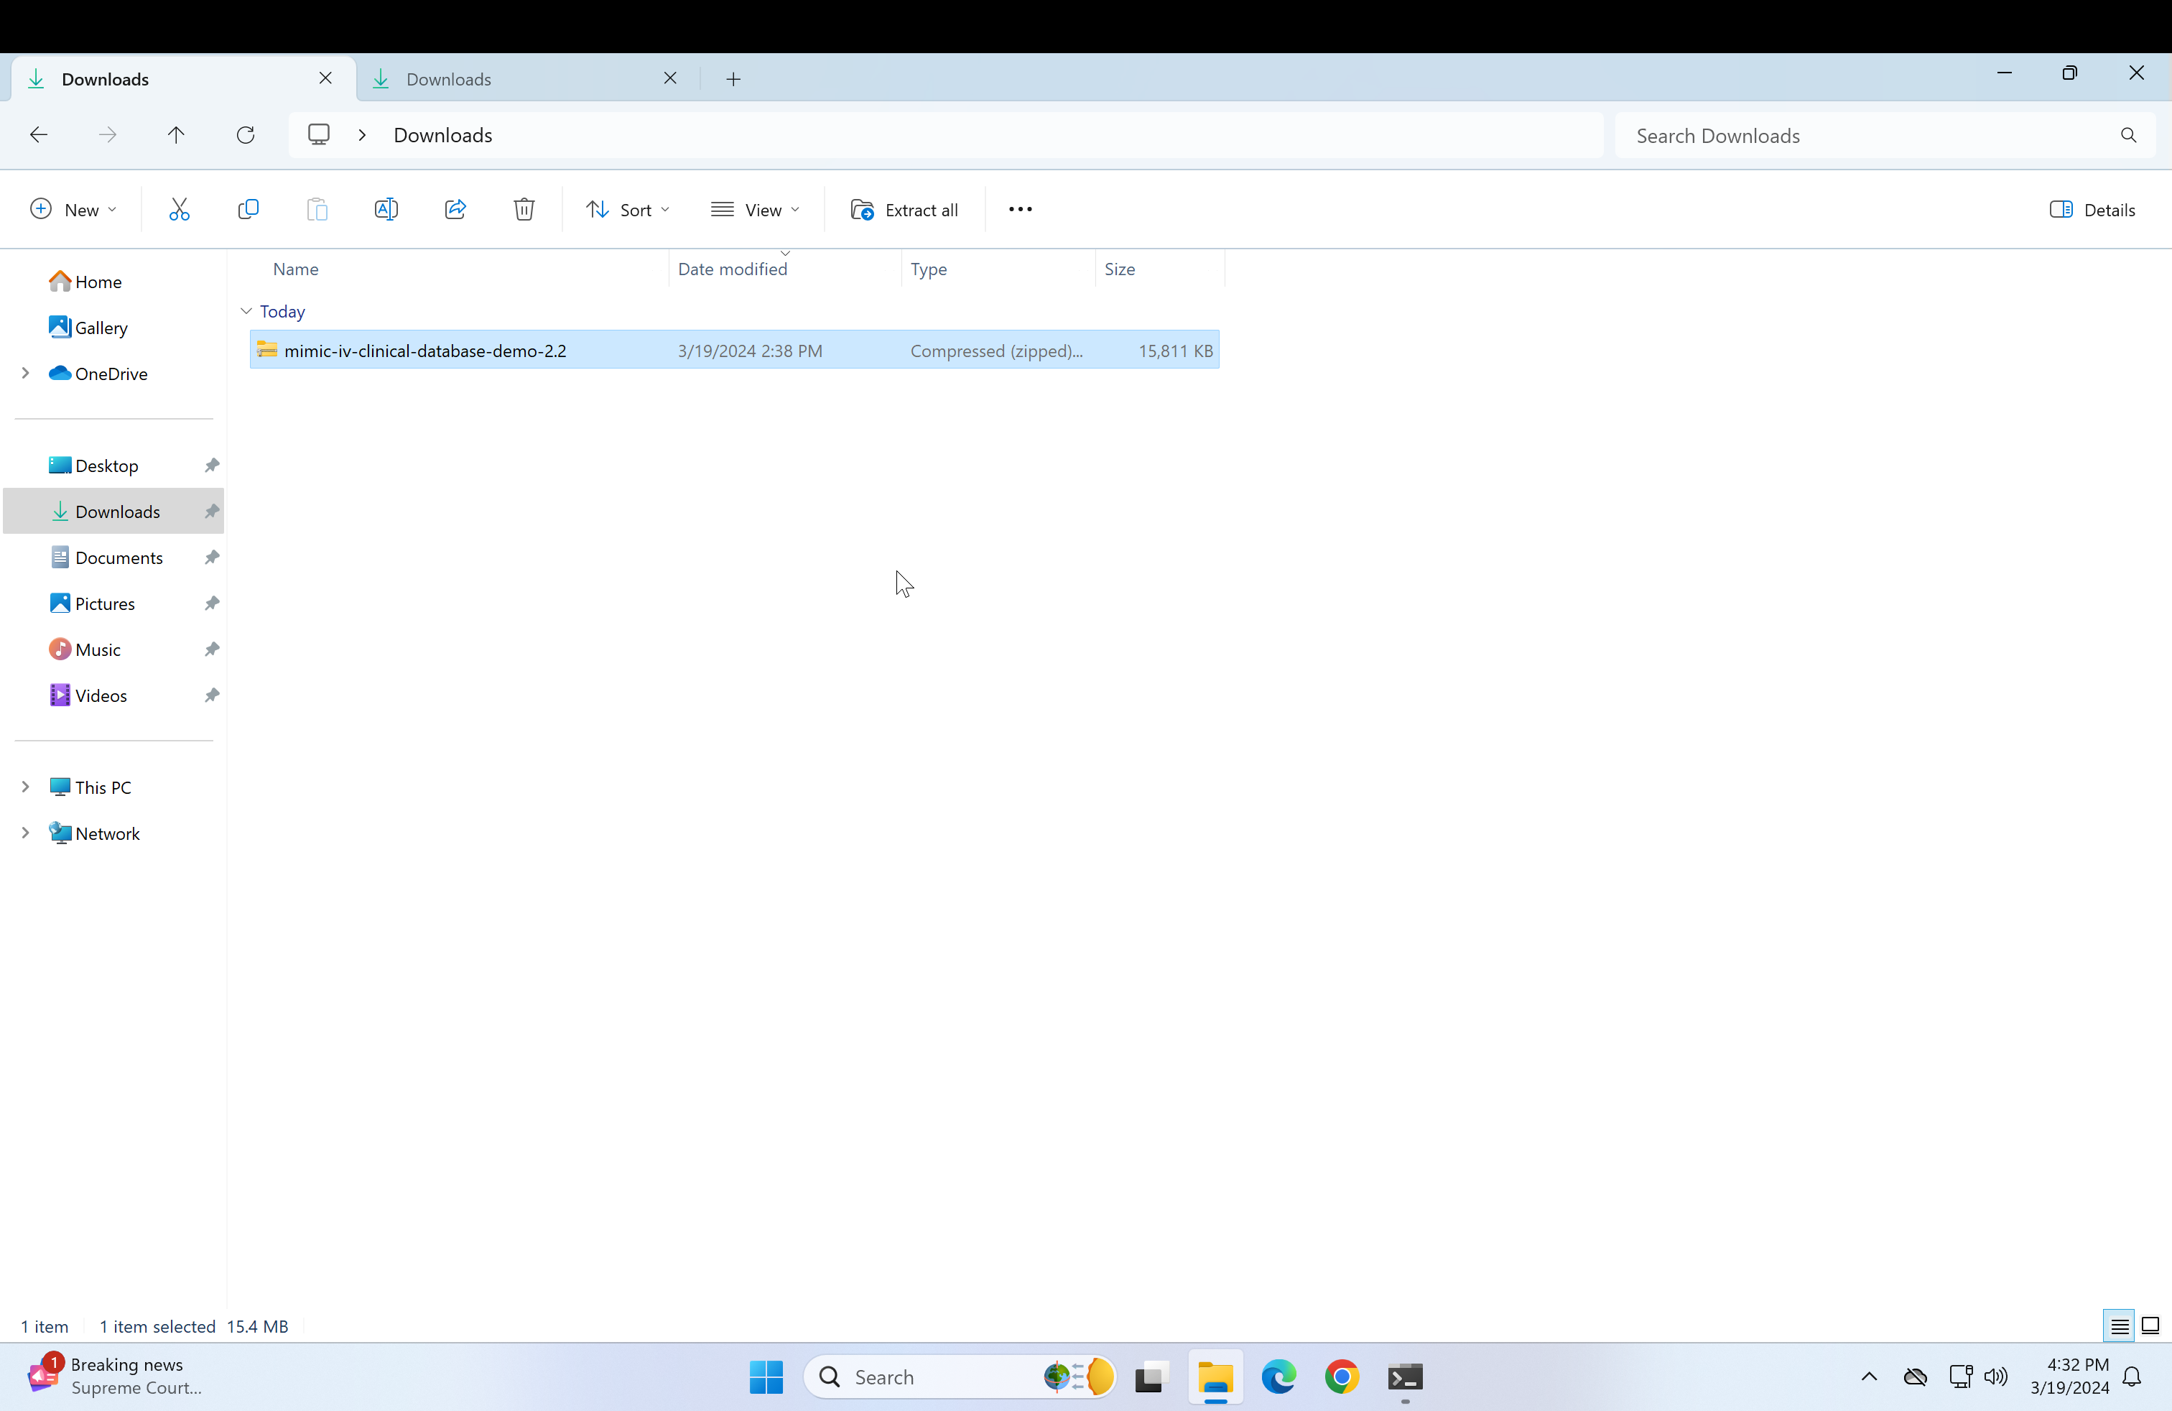The height and width of the screenshot is (1411, 2172).
Task: Click the Copy icon in toolbar
Action: point(249,210)
